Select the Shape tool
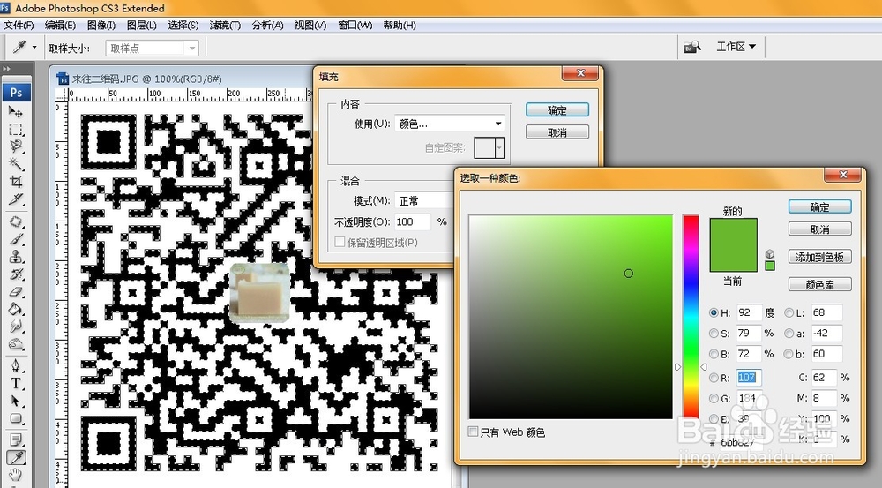Image resolution: width=882 pixels, height=488 pixels. pyautogui.click(x=16, y=418)
